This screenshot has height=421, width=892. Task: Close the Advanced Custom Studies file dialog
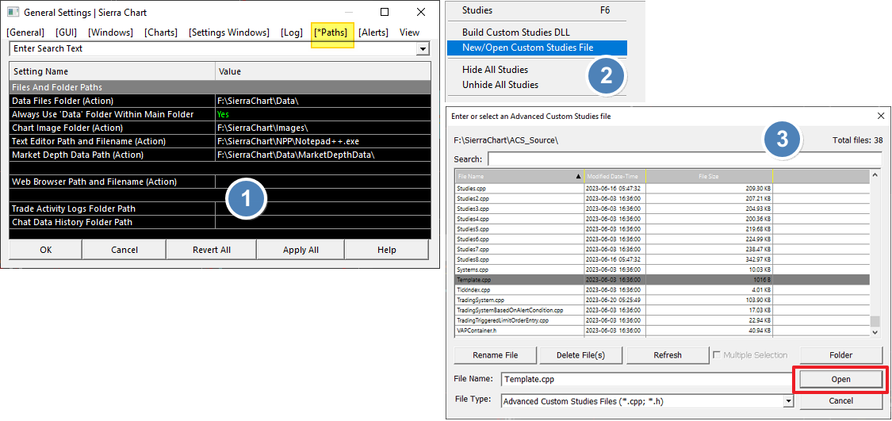pos(881,116)
